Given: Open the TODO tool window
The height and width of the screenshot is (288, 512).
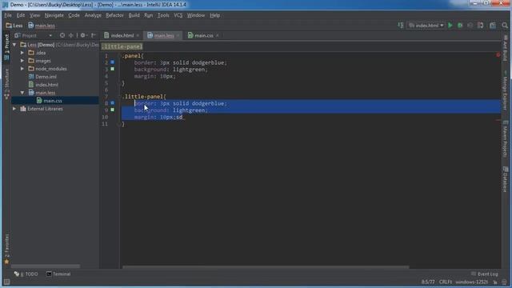Looking at the screenshot, I should click(26, 274).
